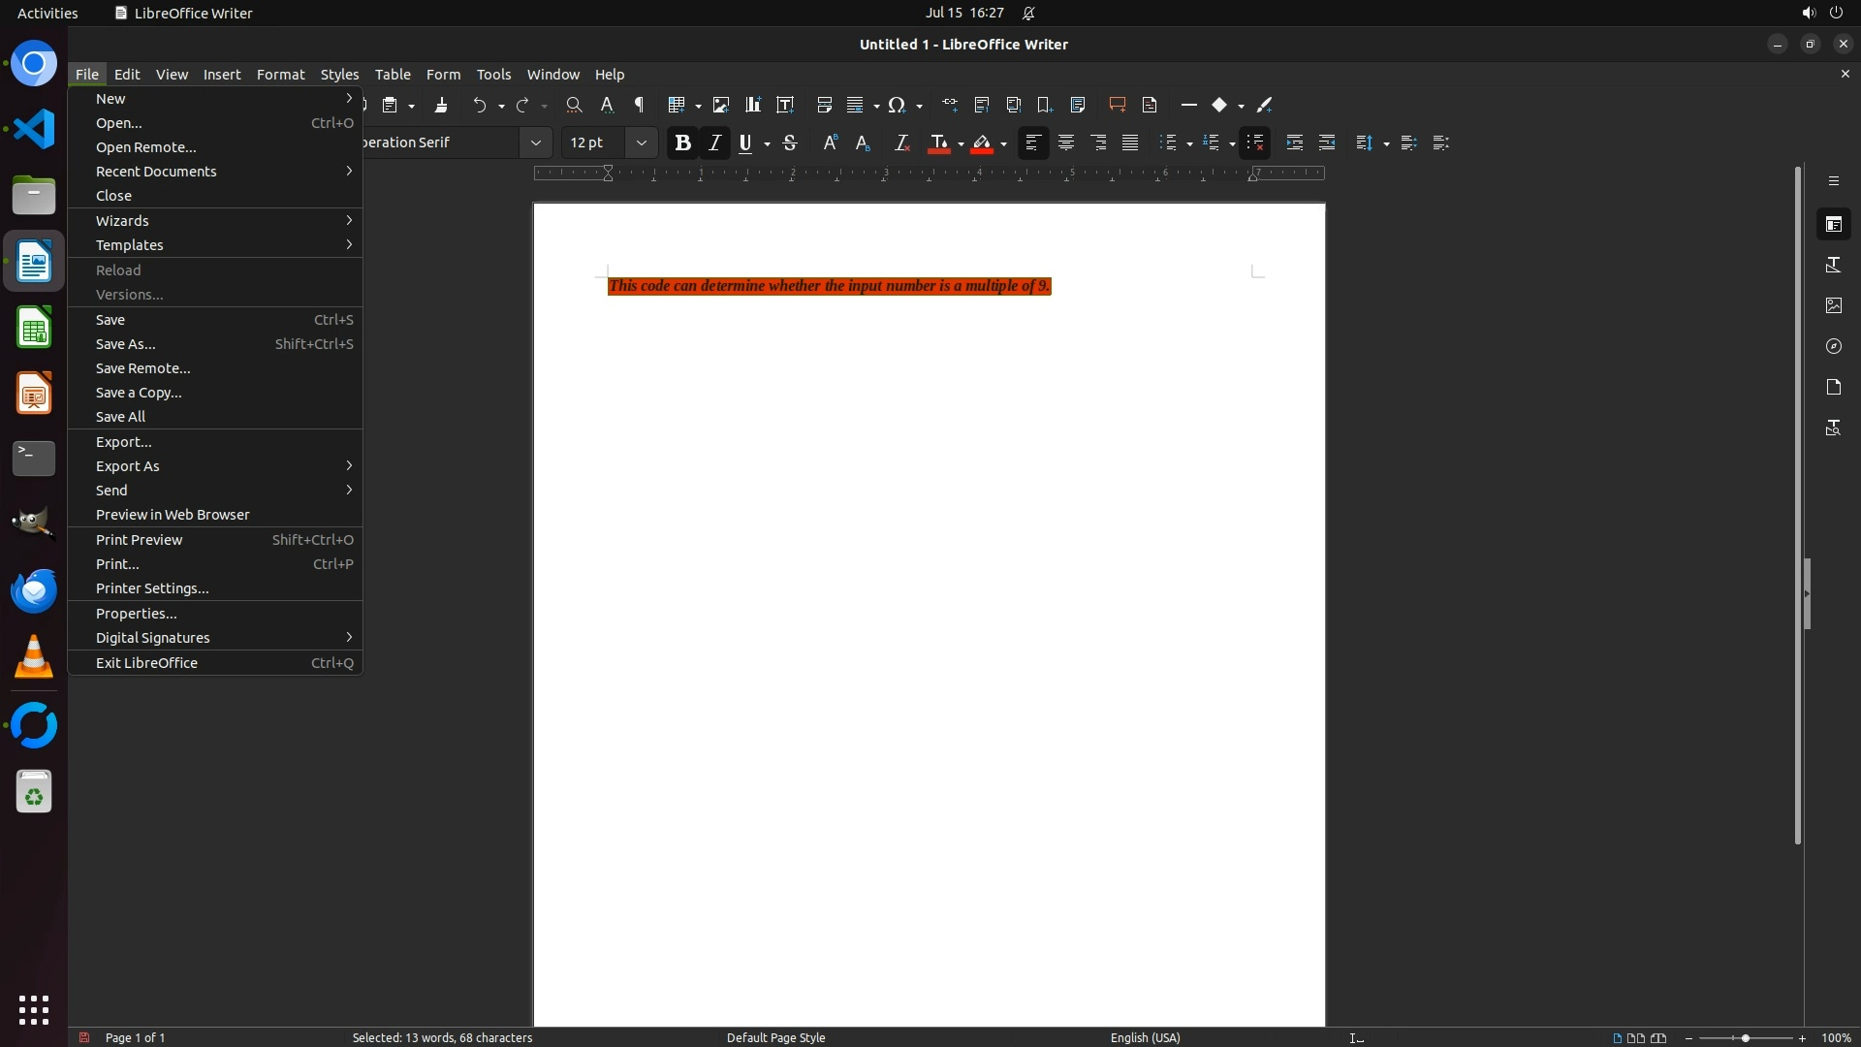Open the sidebar Navigator panel
The image size is (1861, 1047).
(x=1834, y=346)
